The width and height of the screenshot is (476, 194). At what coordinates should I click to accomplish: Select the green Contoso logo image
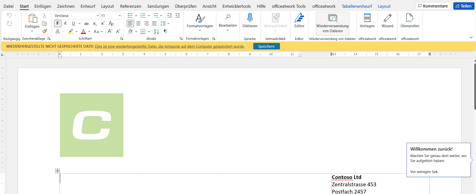[x=92, y=125]
